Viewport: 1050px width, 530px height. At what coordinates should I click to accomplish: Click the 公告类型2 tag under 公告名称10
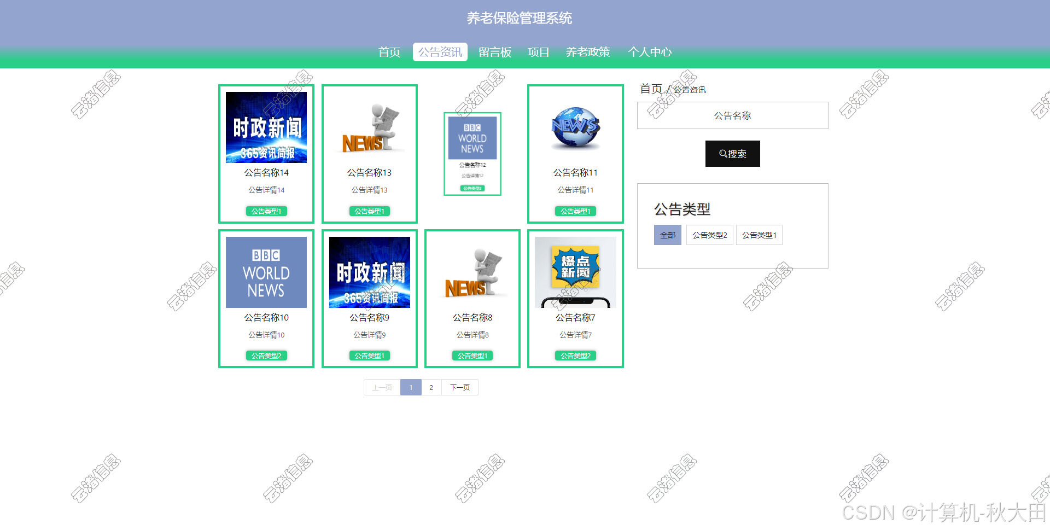tap(266, 356)
